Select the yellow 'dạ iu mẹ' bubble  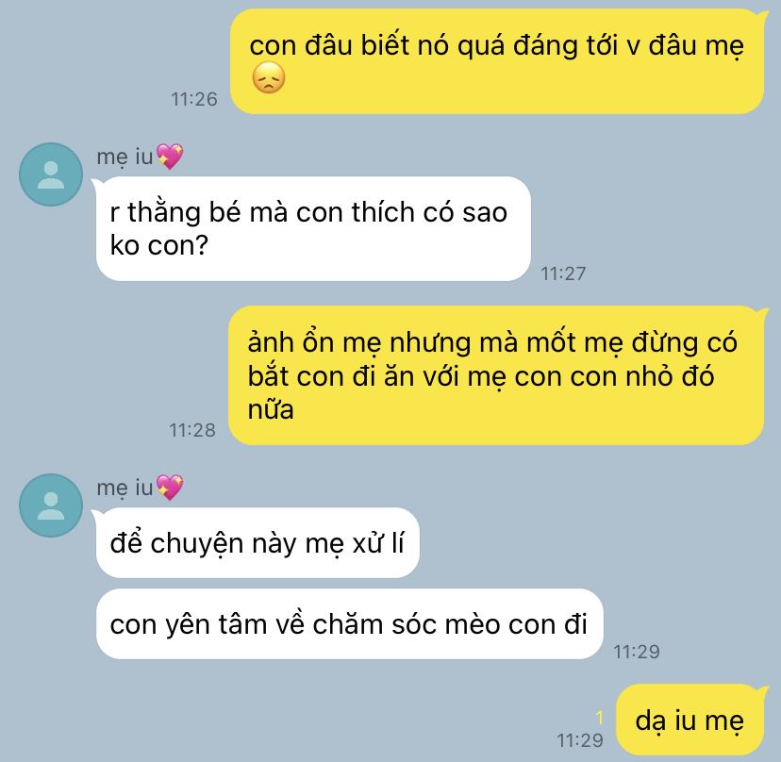click(690, 720)
